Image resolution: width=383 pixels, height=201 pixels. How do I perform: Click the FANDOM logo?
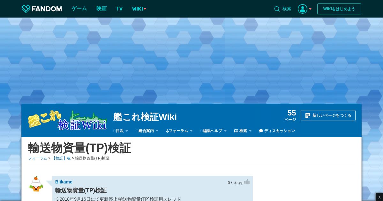tap(41, 9)
